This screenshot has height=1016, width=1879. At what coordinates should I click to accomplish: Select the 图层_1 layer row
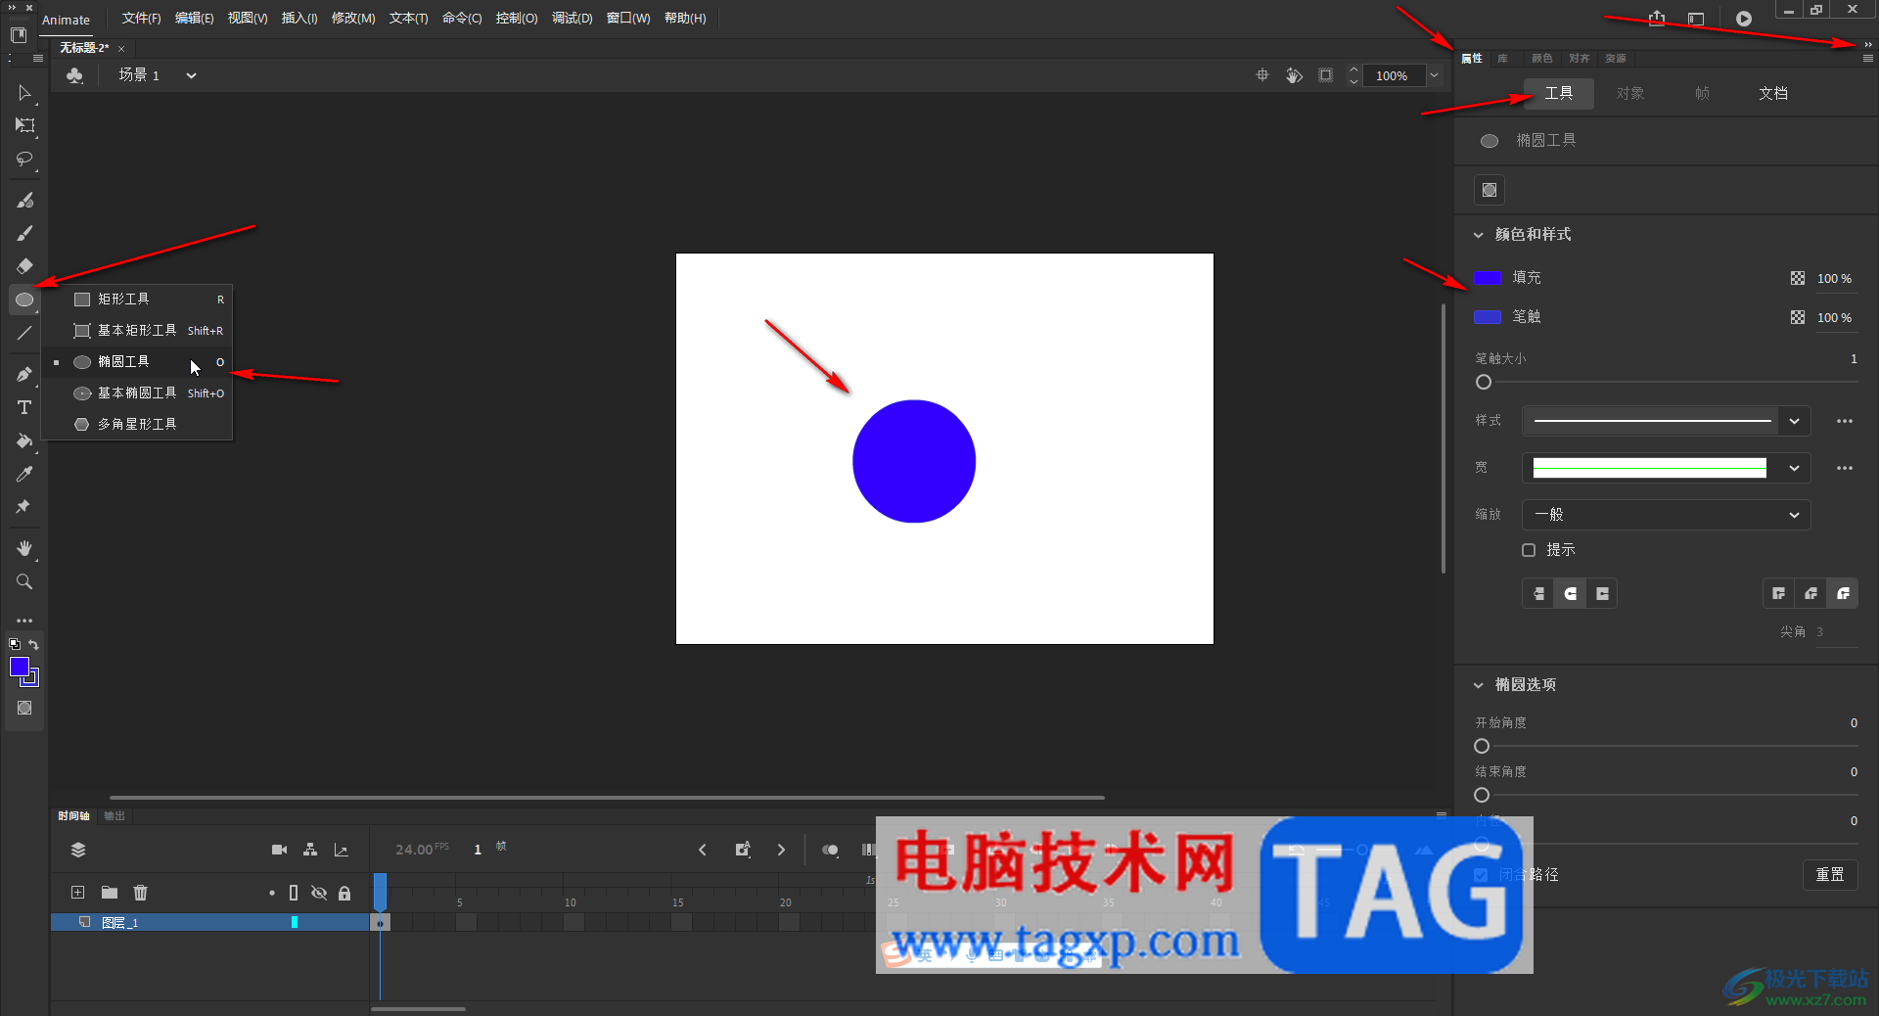point(209,922)
